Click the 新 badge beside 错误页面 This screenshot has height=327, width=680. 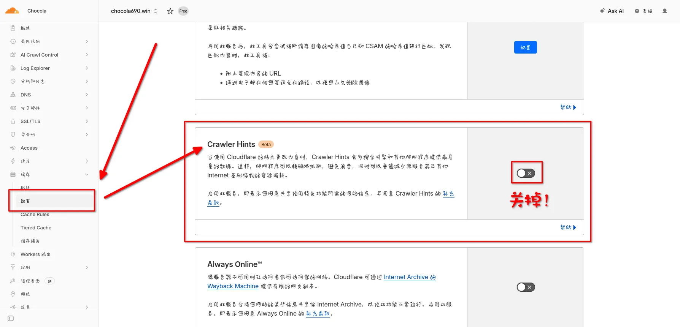(x=50, y=281)
